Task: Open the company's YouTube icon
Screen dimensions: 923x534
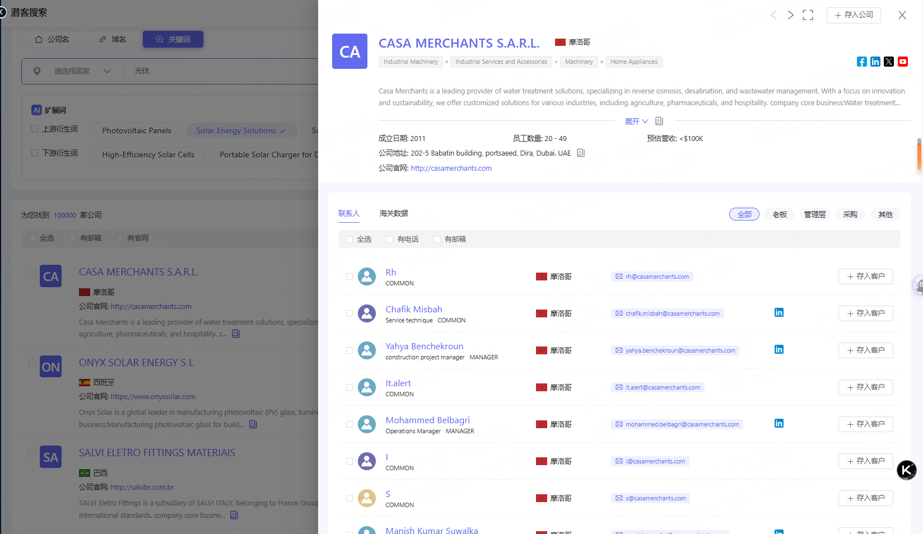Action: pos(902,62)
